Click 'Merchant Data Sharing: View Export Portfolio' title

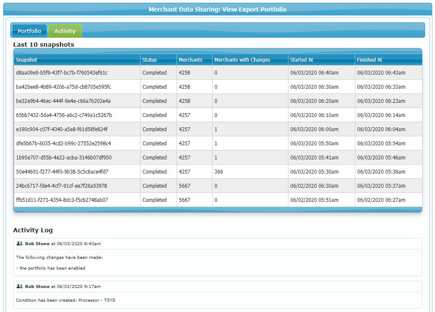pos(218,9)
